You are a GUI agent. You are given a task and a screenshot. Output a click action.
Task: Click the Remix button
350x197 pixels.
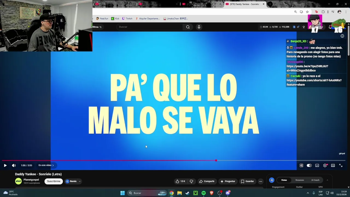71,181
